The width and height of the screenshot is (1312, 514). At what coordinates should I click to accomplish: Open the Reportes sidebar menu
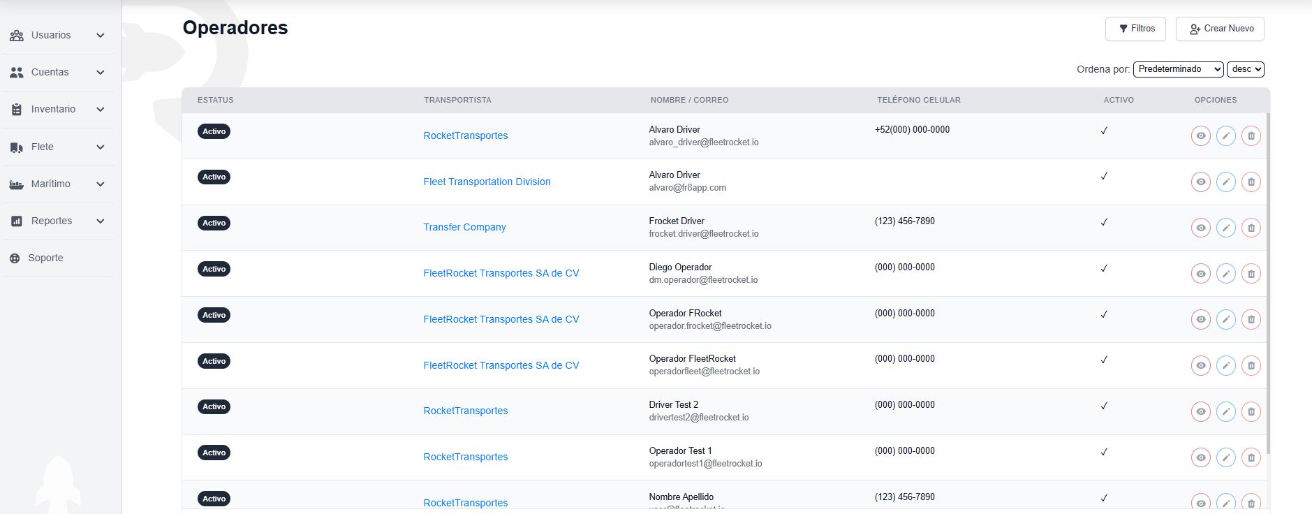pyautogui.click(x=52, y=221)
